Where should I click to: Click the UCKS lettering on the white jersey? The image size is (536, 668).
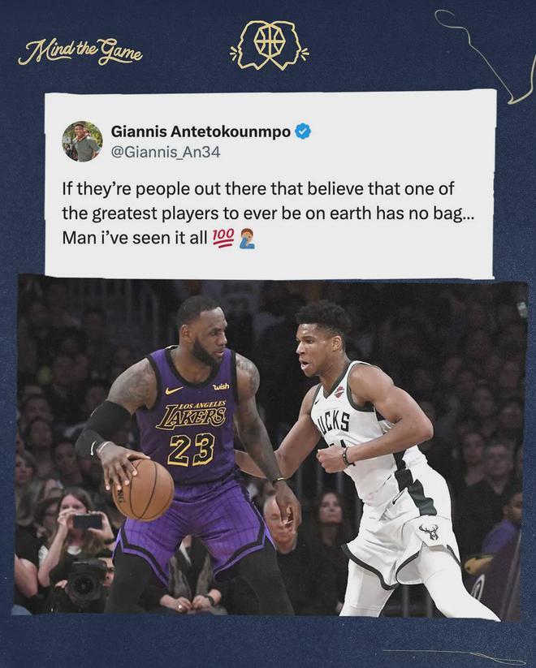point(333,422)
